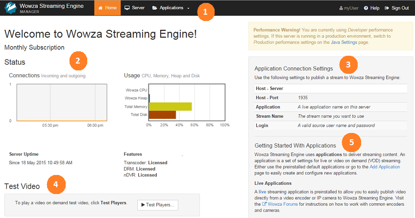
Task: Click the myUser profile icon
Action: coord(342,8)
